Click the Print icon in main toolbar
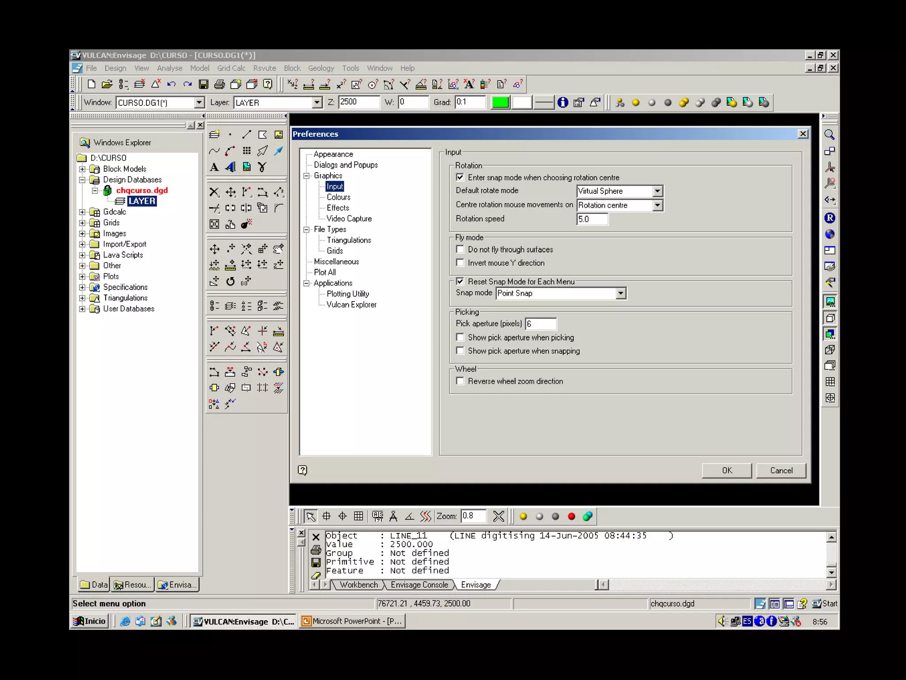This screenshot has width=906, height=680. click(219, 84)
